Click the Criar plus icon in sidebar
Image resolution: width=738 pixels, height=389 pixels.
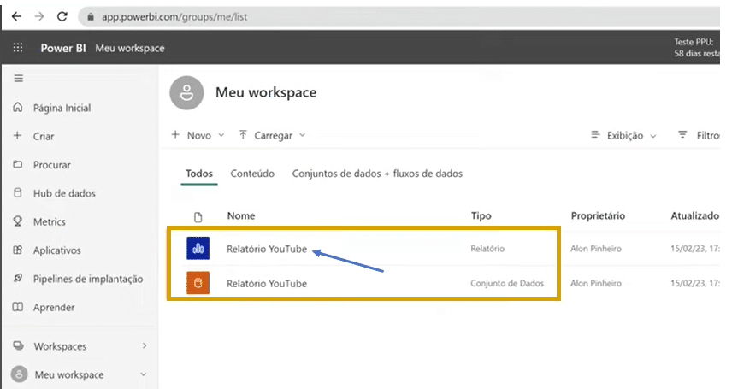(x=17, y=135)
